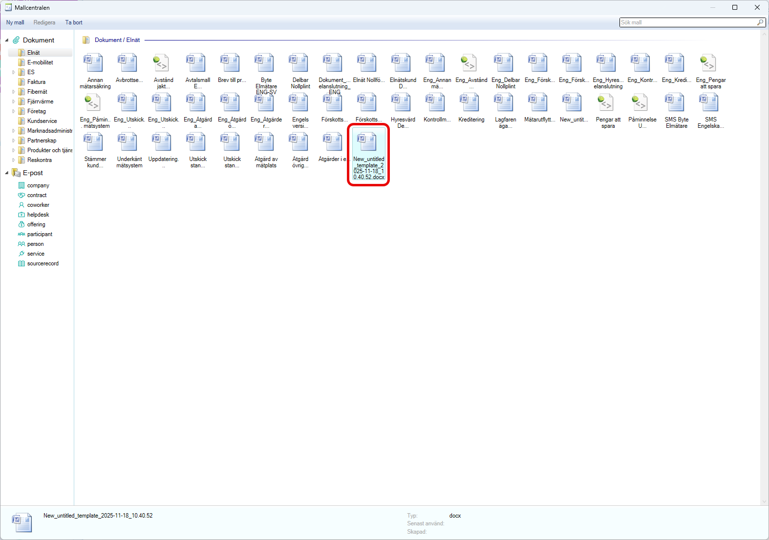Image resolution: width=769 pixels, height=540 pixels.
Task: Expand the Företag folder arrow
Action: click(14, 111)
